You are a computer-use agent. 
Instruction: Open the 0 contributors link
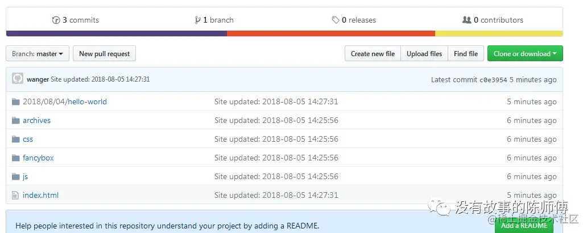(x=493, y=20)
